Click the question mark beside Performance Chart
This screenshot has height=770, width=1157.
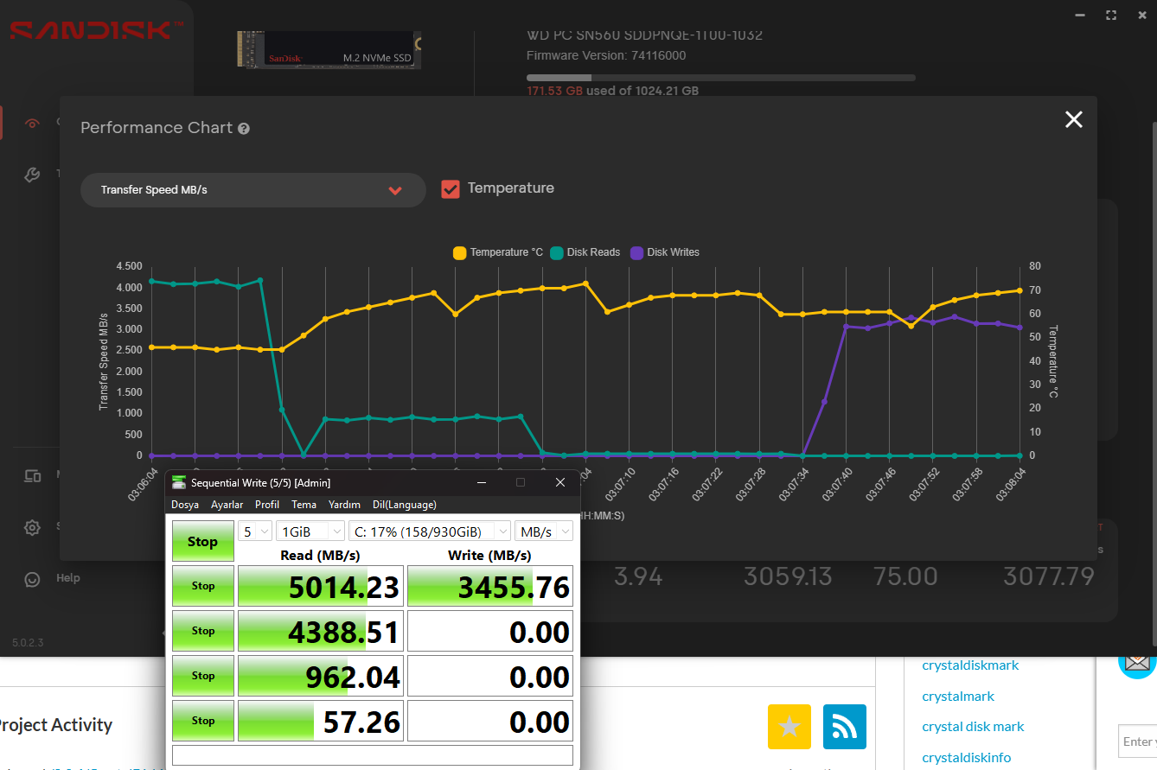(244, 129)
